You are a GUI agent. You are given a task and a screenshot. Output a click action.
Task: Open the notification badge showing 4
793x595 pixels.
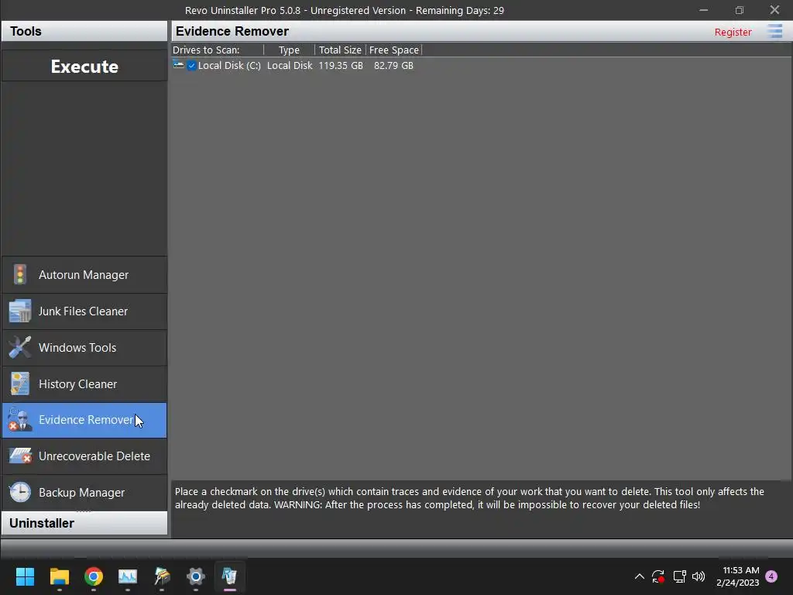click(x=771, y=576)
